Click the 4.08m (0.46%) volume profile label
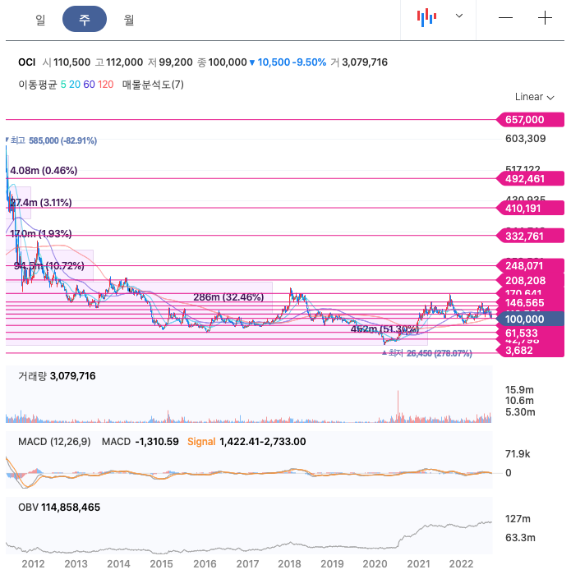The height and width of the screenshot is (588, 571). click(44, 171)
